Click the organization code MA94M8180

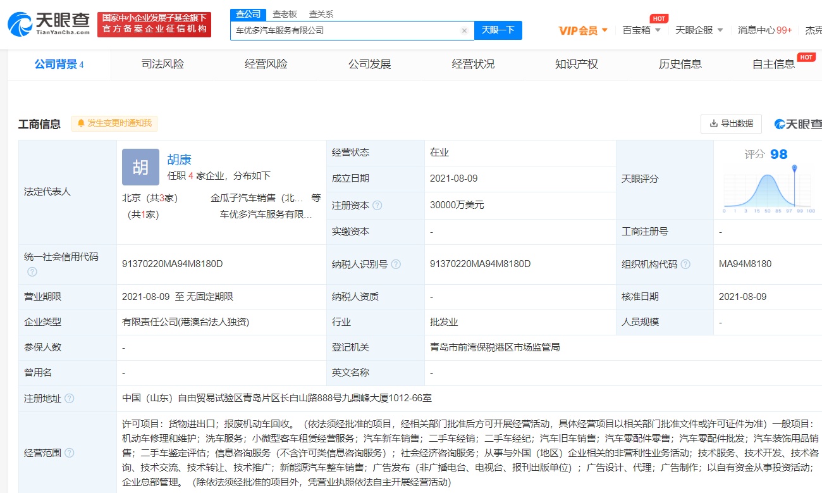coord(745,264)
